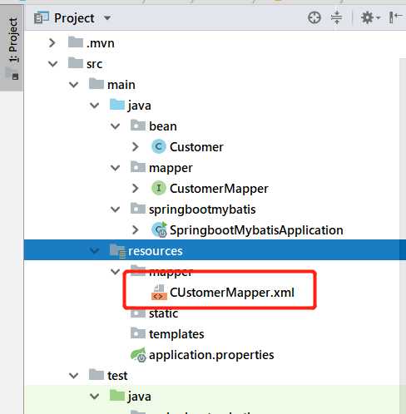
Task: Collapse the springbootmybatis package arrow
Action: pyautogui.click(x=115, y=209)
